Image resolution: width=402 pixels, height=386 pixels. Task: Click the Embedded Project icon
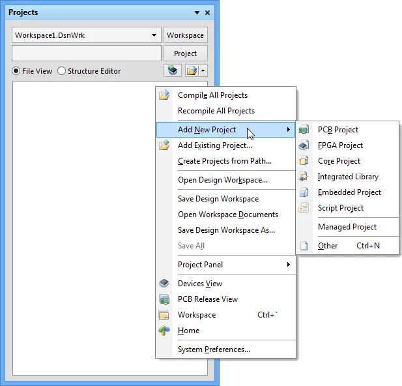tap(304, 192)
